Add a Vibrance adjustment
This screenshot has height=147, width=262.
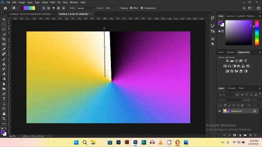(246, 61)
